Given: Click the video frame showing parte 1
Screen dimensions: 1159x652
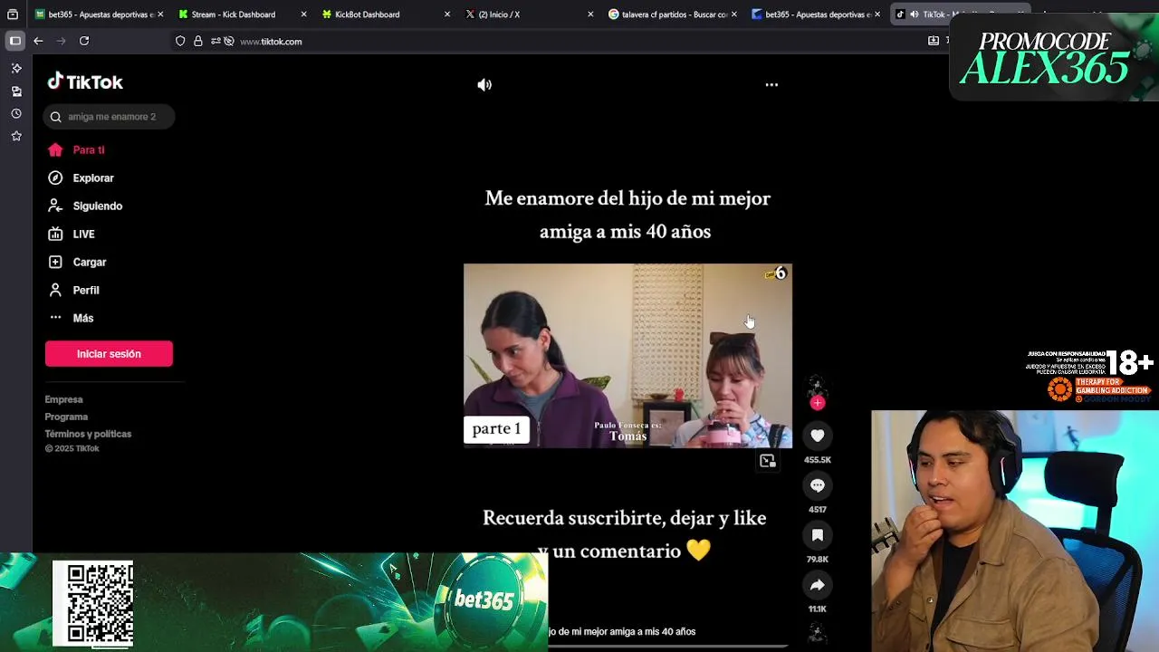Looking at the screenshot, I should tap(627, 355).
